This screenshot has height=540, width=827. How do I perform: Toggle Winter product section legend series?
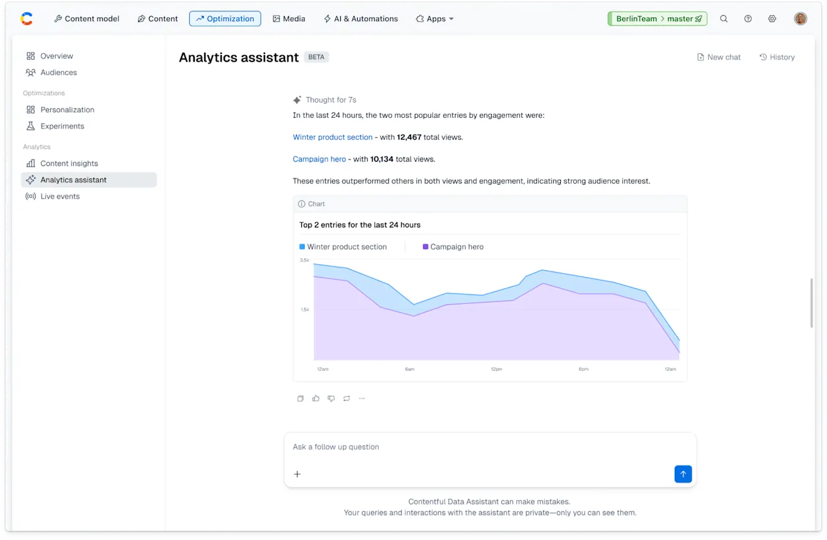pyautogui.click(x=343, y=247)
